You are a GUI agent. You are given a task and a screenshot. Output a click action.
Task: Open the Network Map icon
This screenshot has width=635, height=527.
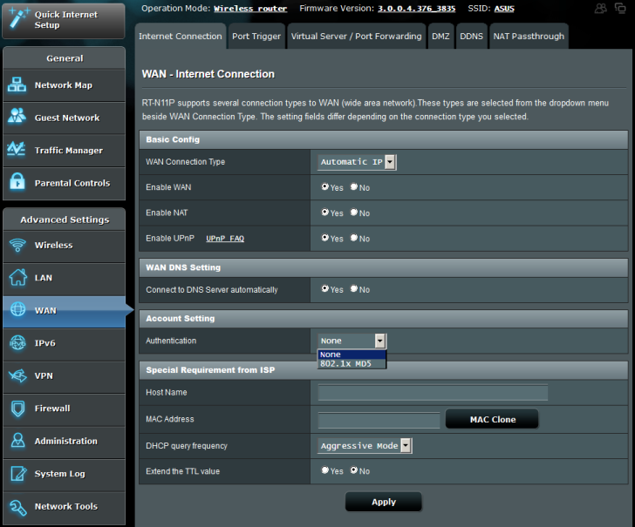(x=17, y=84)
